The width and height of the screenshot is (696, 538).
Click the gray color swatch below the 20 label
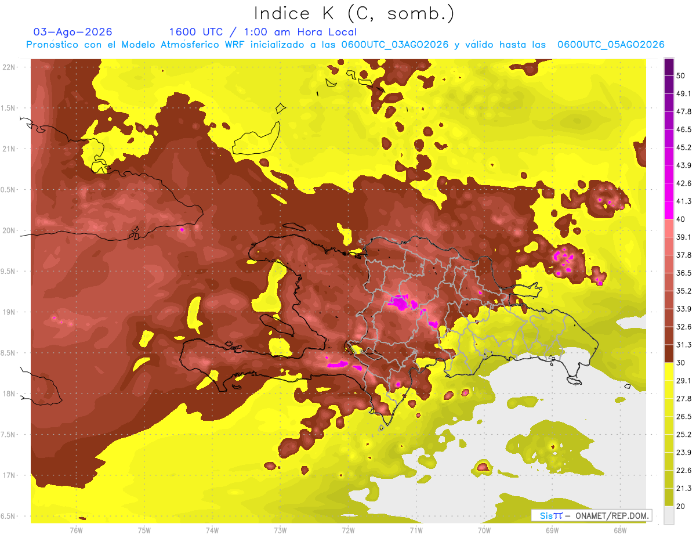tap(669, 515)
